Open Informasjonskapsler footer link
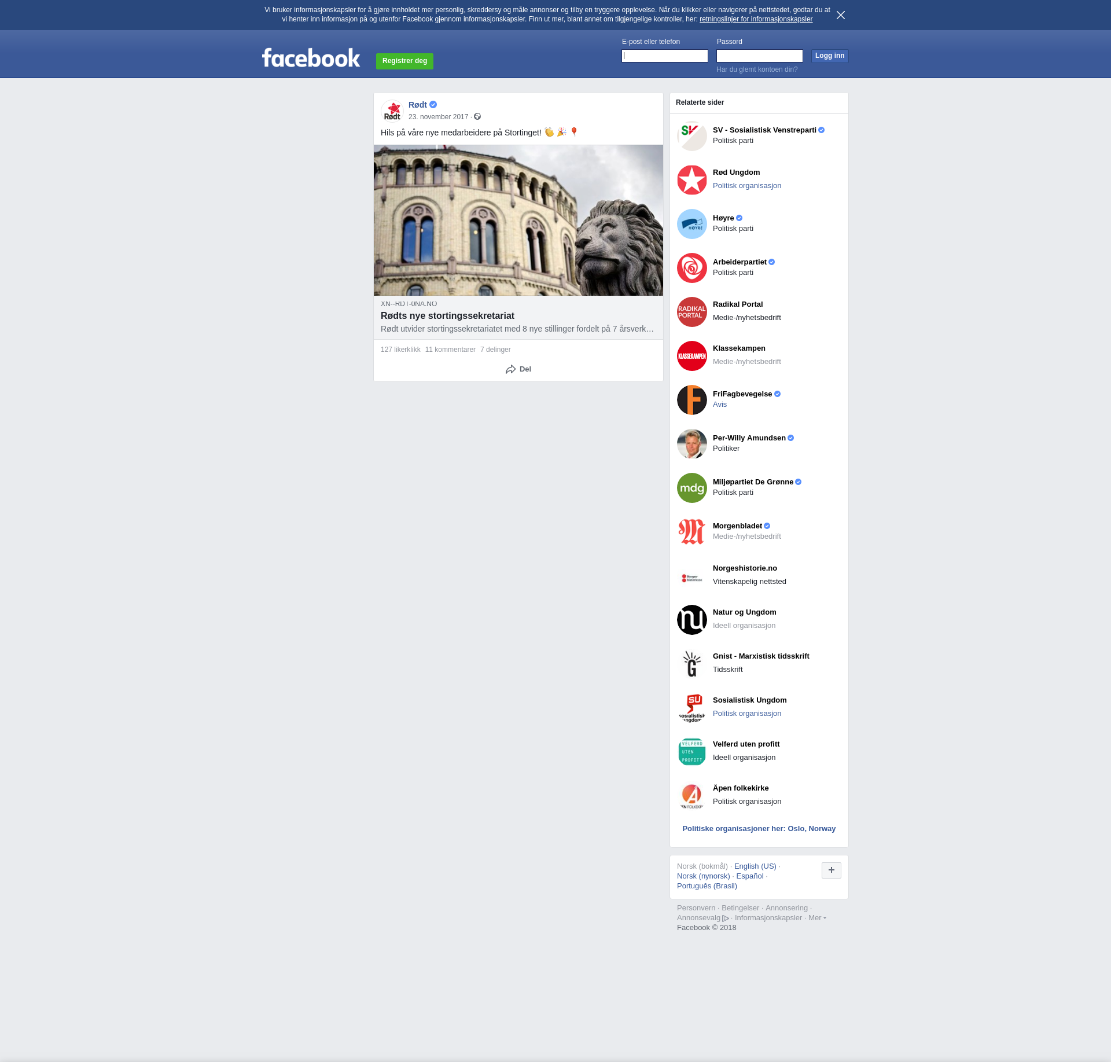 pos(768,918)
